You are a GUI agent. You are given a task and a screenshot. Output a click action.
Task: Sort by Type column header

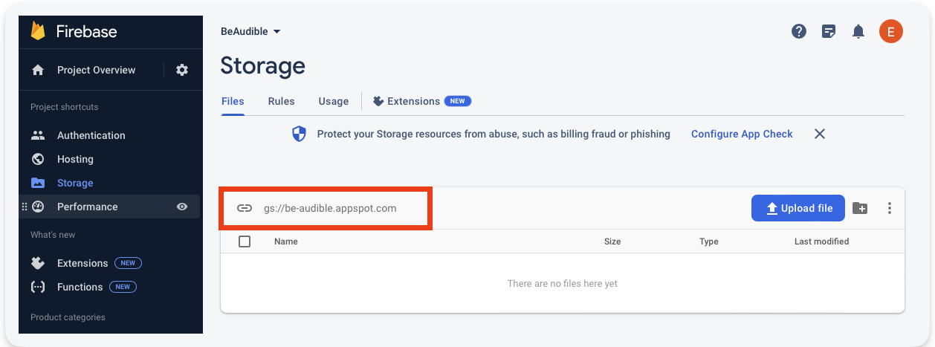click(x=709, y=241)
